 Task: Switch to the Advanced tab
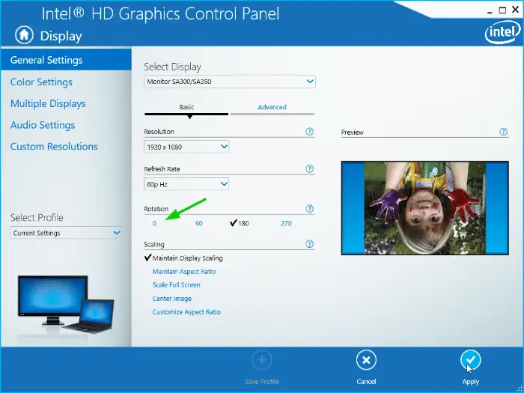[272, 107]
